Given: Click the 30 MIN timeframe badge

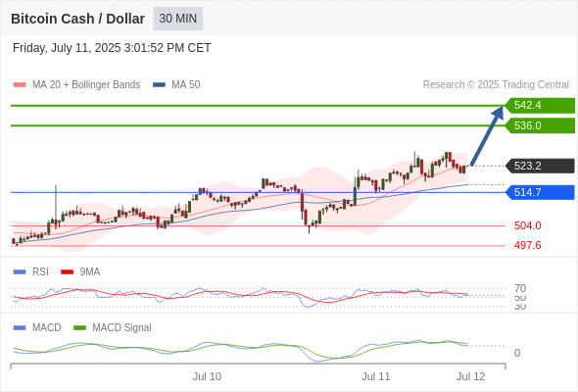Looking at the screenshot, I should point(177,19).
